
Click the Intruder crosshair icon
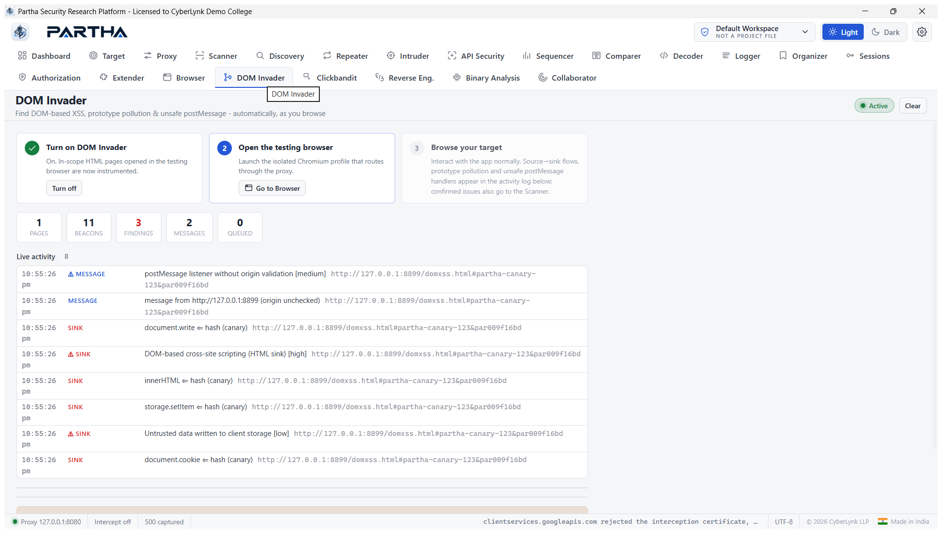pyautogui.click(x=391, y=56)
